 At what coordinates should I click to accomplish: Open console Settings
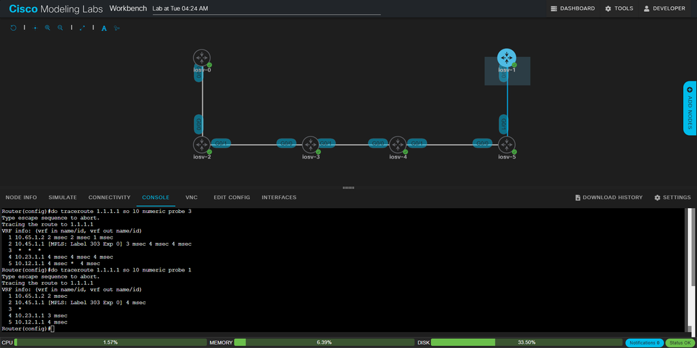coord(672,198)
